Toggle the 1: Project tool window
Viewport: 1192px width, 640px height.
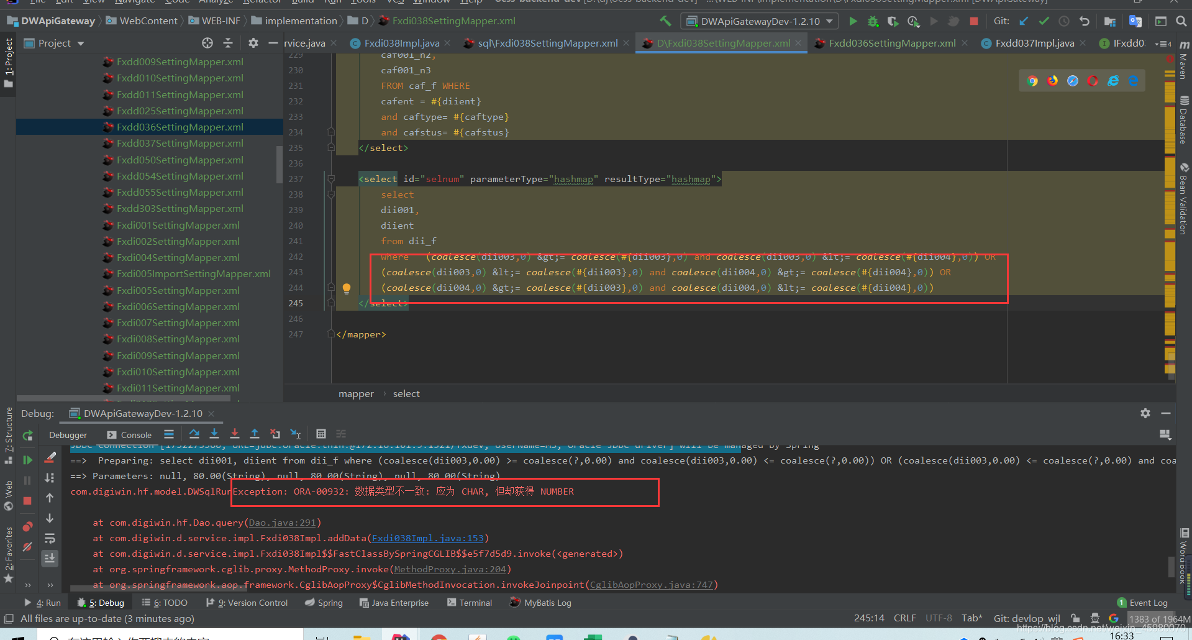pyautogui.click(x=8, y=63)
